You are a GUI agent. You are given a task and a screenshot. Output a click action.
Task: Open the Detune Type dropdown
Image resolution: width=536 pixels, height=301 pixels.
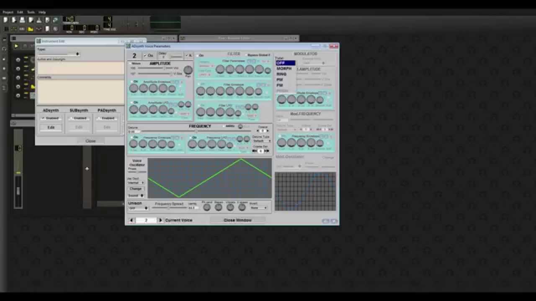262,141
